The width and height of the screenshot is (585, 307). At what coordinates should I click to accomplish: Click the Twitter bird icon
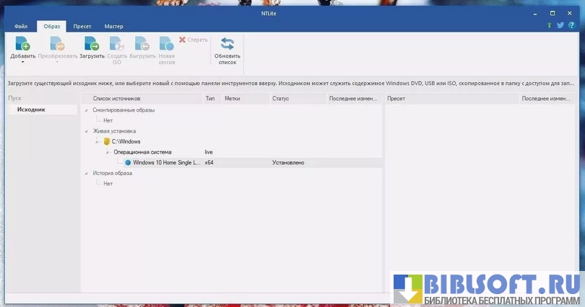[x=560, y=25]
